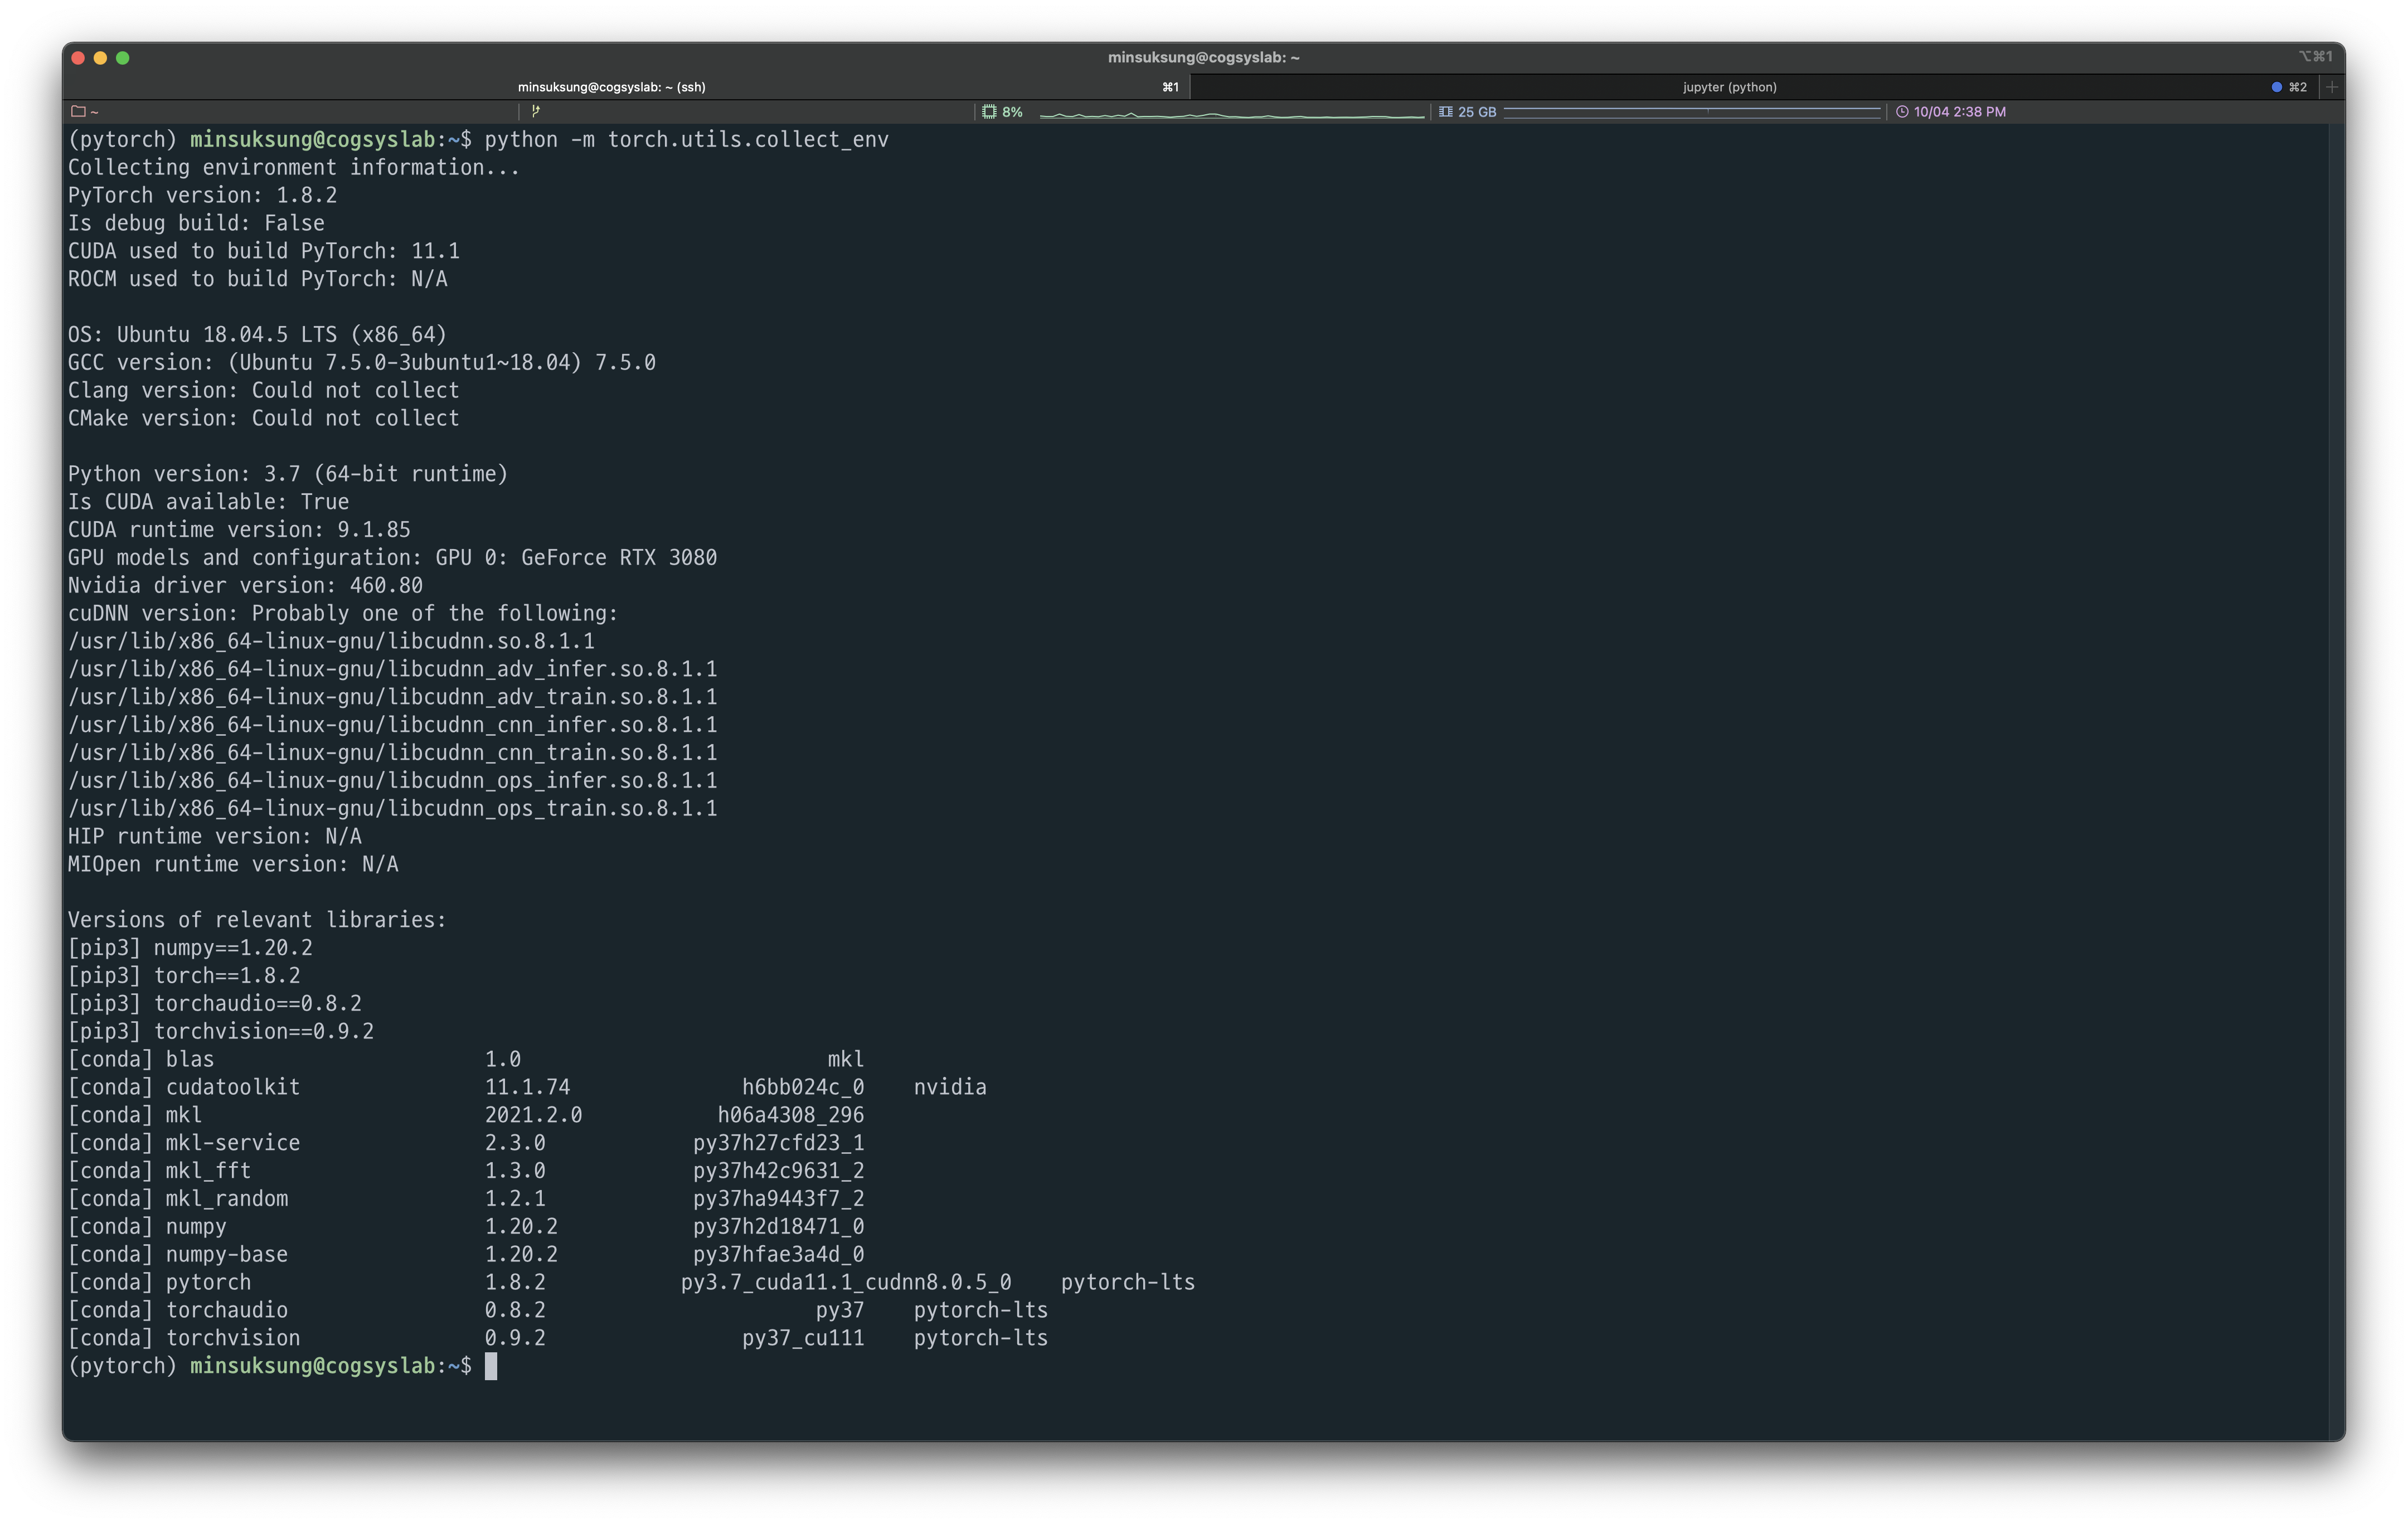Switch to the jupyter (python) tab
The width and height of the screenshot is (2408, 1524).
1729,87
